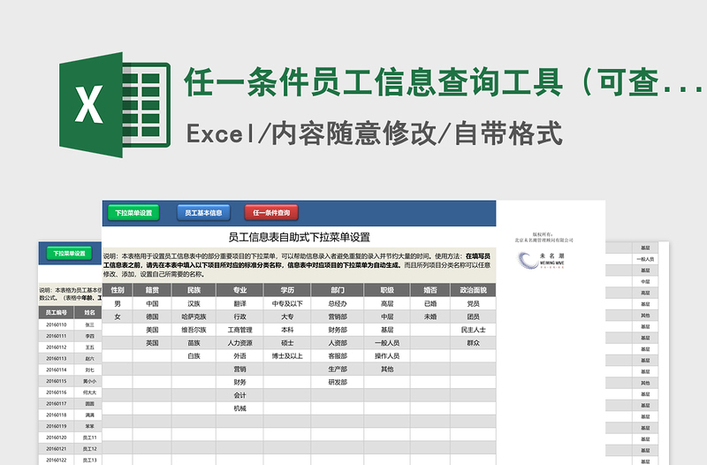Click the 外语 cell under 专业
This screenshot has width=707, height=465.
pyautogui.click(x=239, y=356)
